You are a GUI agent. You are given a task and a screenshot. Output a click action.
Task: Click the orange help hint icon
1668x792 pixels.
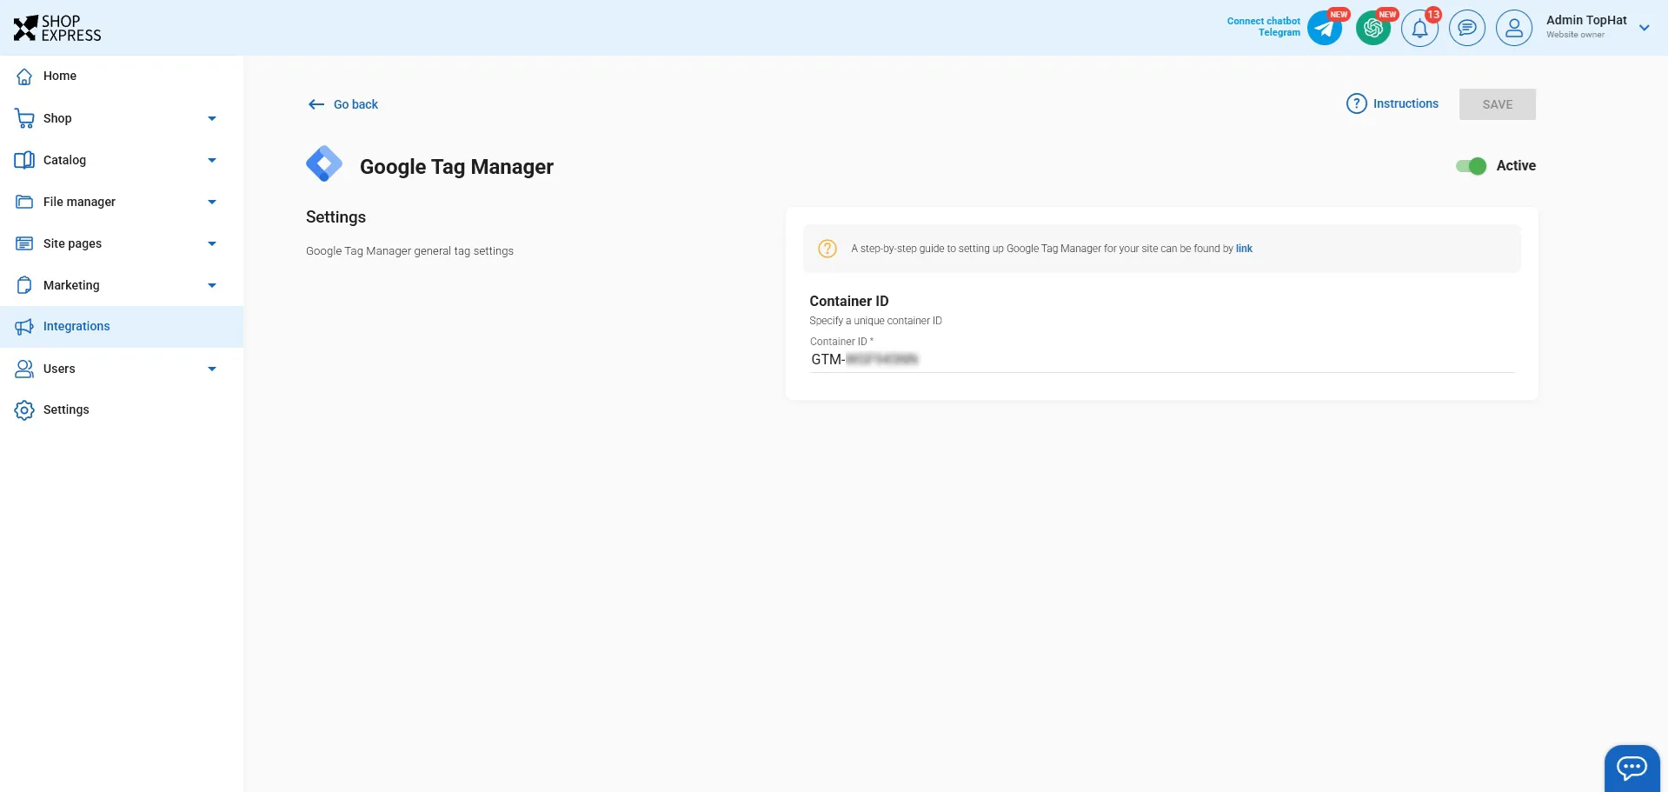tap(827, 249)
